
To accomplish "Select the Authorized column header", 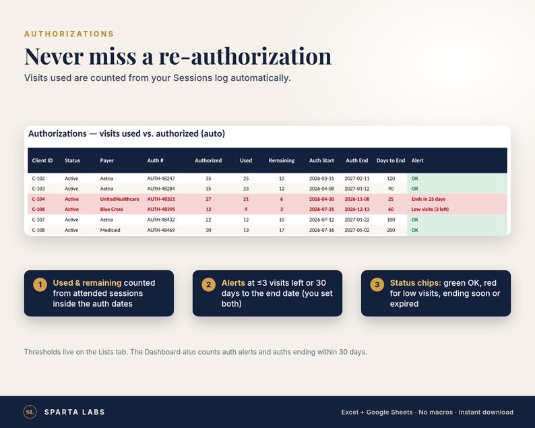I will pos(208,160).
